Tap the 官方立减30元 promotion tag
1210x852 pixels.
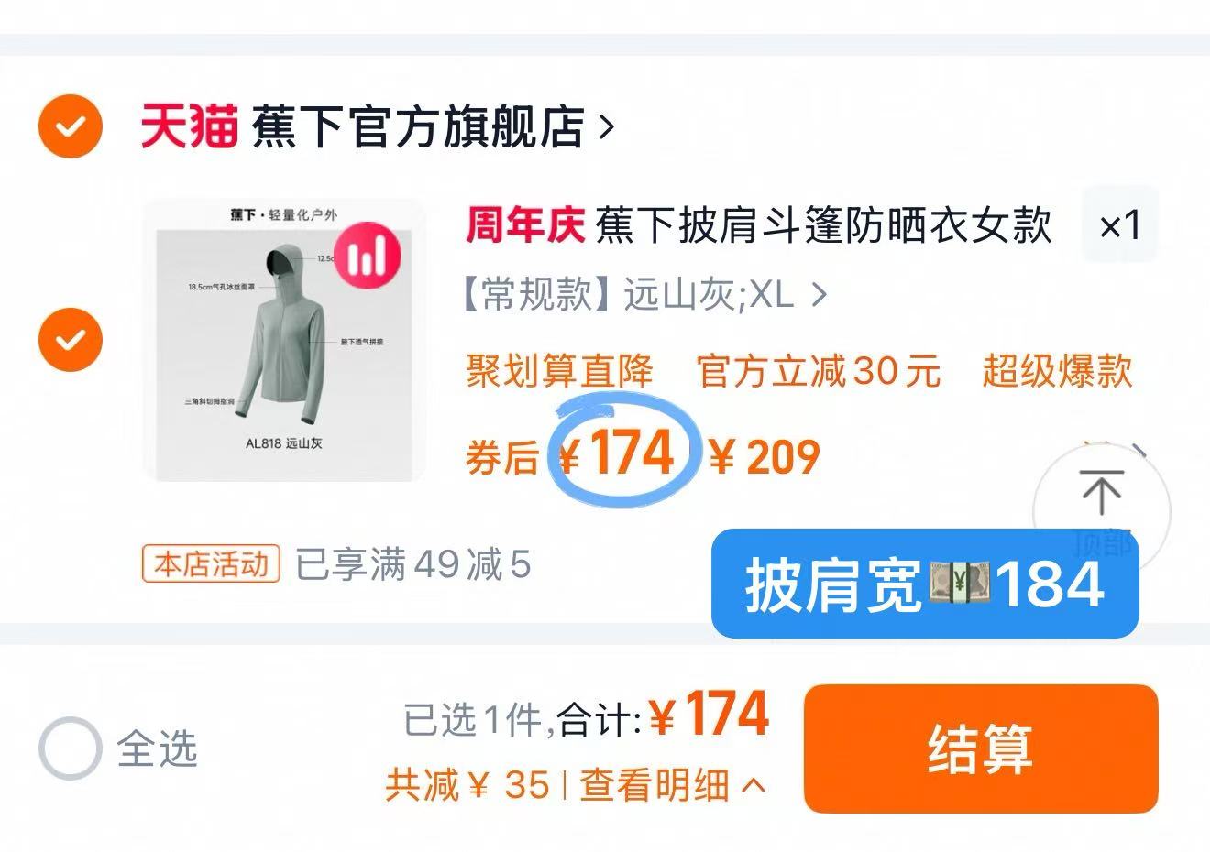point(819,371)
